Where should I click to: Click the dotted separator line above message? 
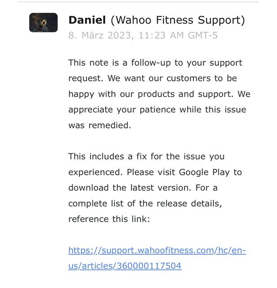coord(138,1)
